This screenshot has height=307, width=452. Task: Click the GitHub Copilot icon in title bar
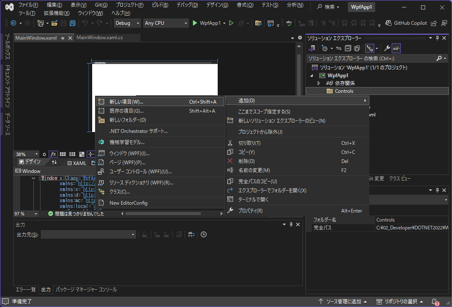388,23
